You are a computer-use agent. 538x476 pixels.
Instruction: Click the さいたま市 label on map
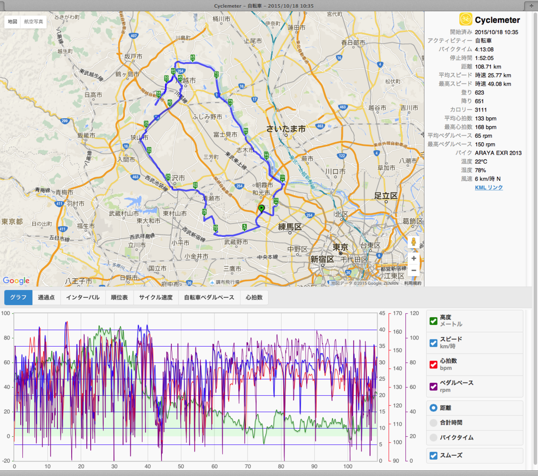click(x=286, y=129)
